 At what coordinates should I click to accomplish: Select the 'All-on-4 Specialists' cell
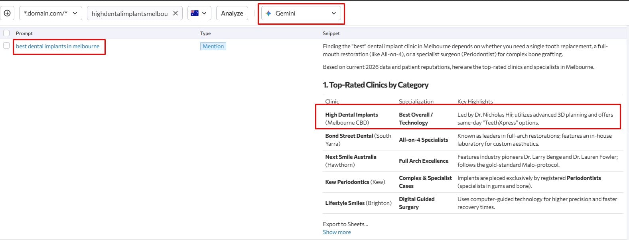[423, 140]
